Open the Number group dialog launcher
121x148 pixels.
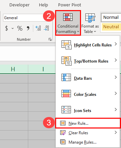(50, 39)
